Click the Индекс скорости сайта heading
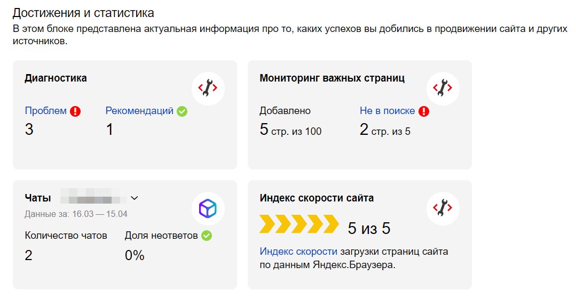 (317, 198)
